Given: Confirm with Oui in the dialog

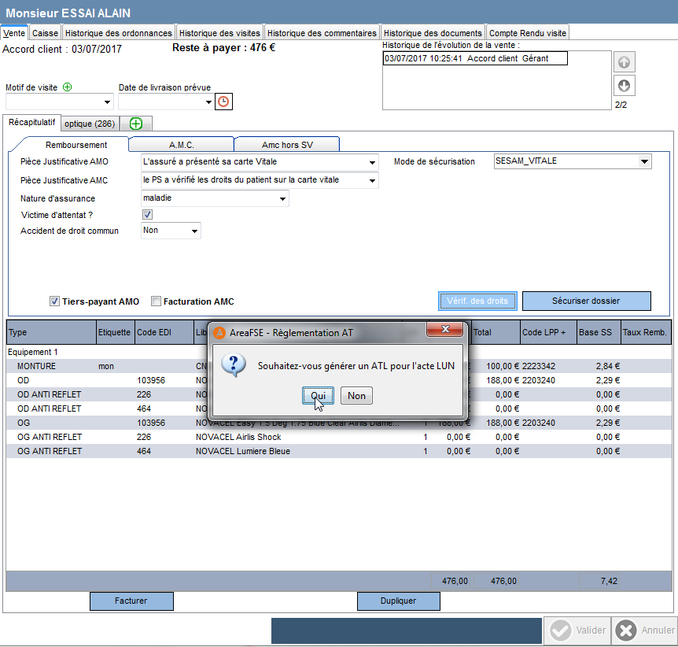Looking at the screenshot, I should coord(318,396).
